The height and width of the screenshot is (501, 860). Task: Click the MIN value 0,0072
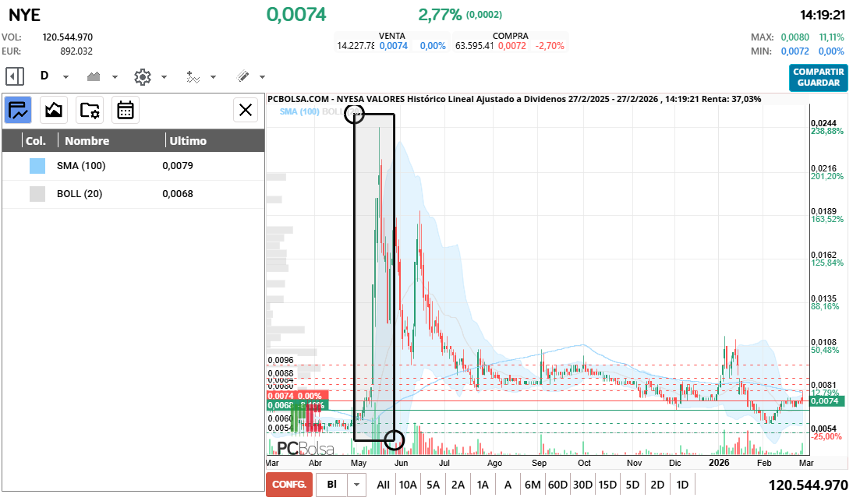(795, 51)
